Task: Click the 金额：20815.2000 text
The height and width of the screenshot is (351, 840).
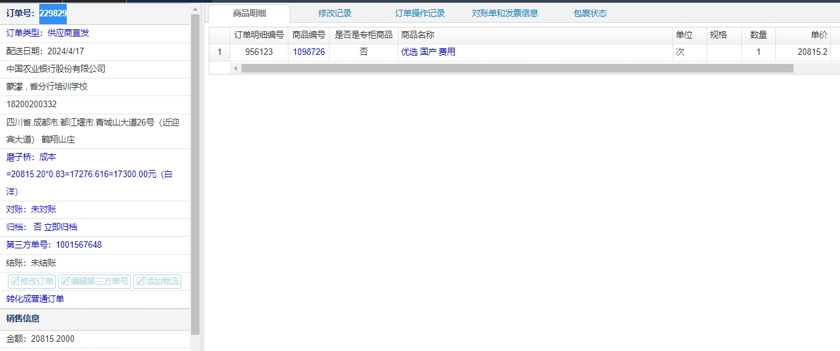Action: tap(41, 339)
